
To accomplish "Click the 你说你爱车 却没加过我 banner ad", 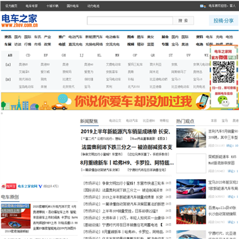I will point(106,101).
